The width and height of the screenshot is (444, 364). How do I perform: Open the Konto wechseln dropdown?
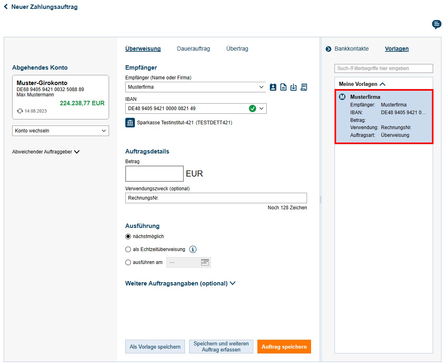pos(61,131)
